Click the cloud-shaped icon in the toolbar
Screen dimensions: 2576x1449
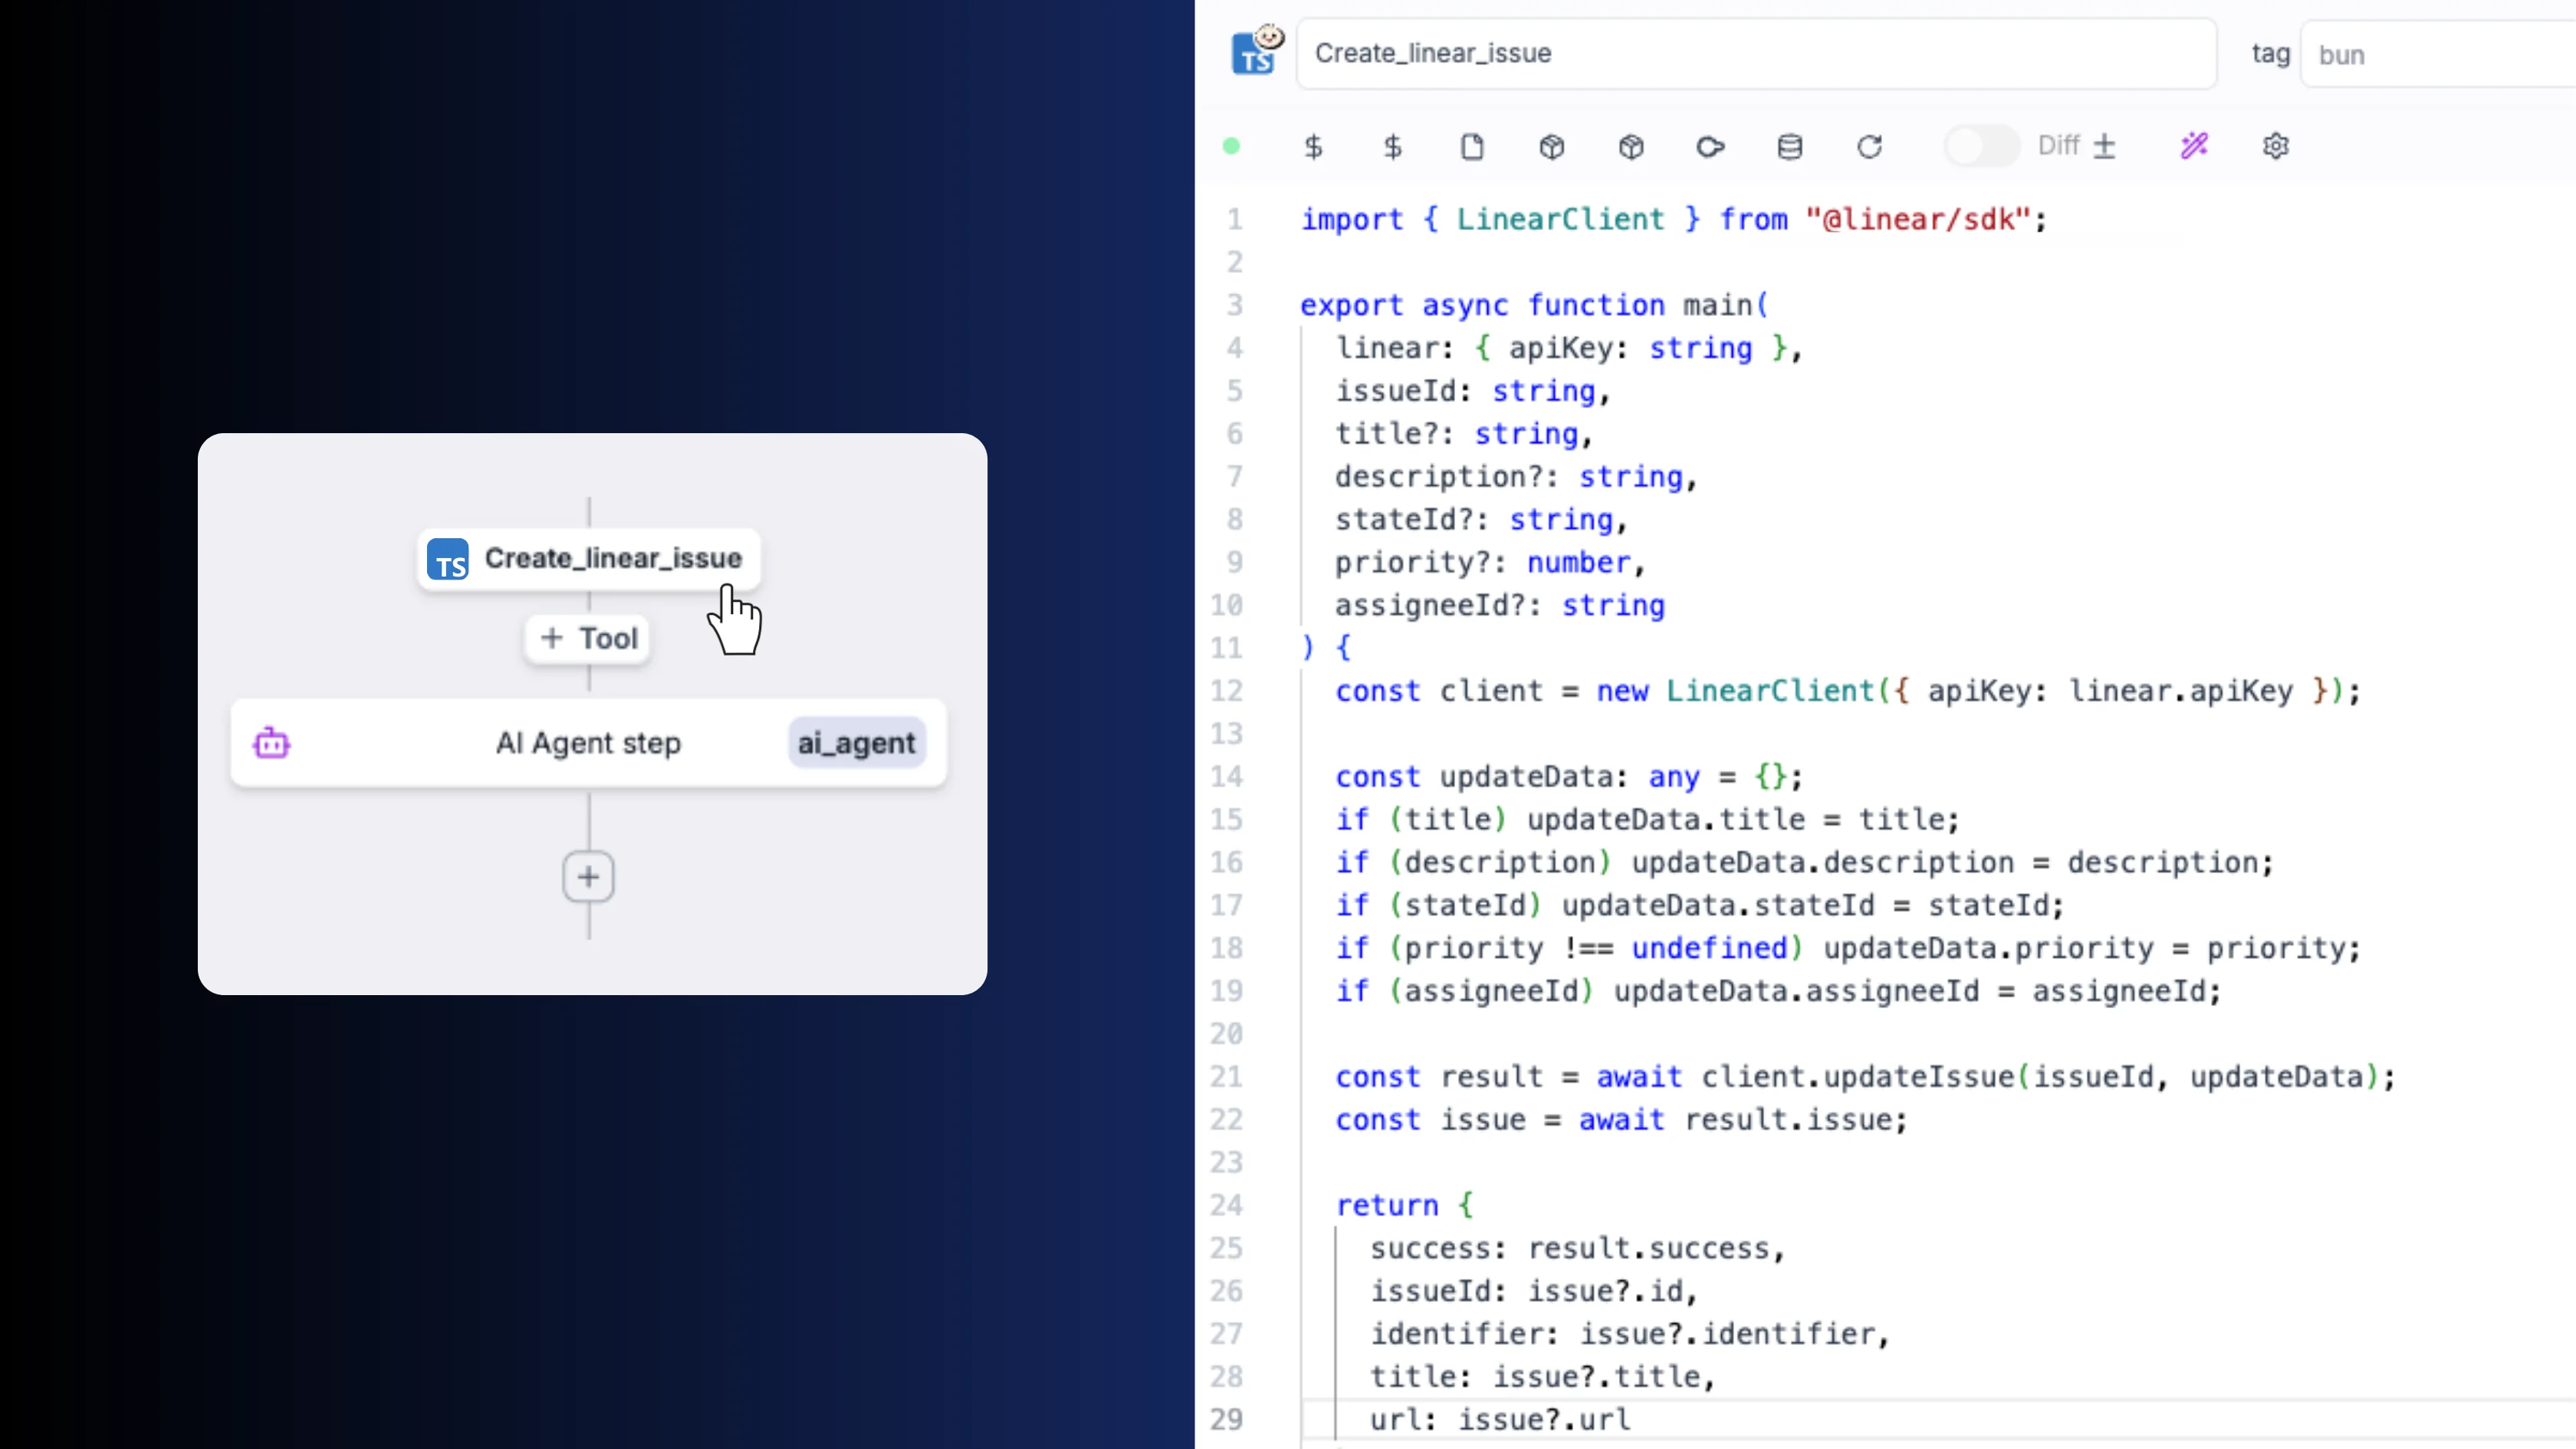pos(1710,146)
